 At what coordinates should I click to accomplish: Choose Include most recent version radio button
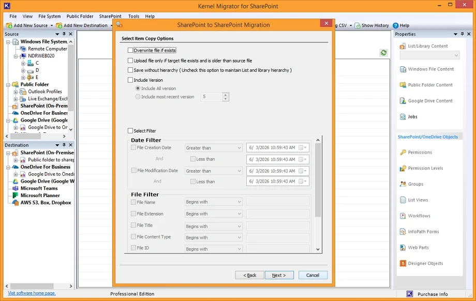tap(138, 97)
